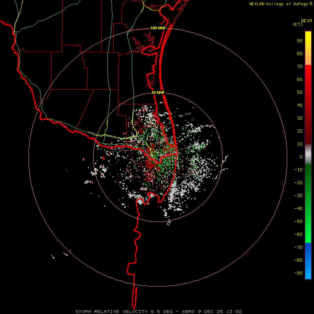This screenshot has width=314, height=314.
Task: Click the 10 value on the velocity scale
Action: (x=300, y=144)
